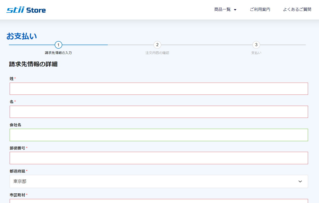Click the step 2 circle icon
The width and height of the screenshot is (319, 203).
[x=157, y=45]
